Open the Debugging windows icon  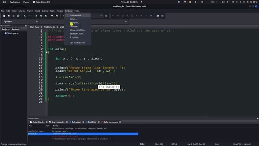[157, 16]
